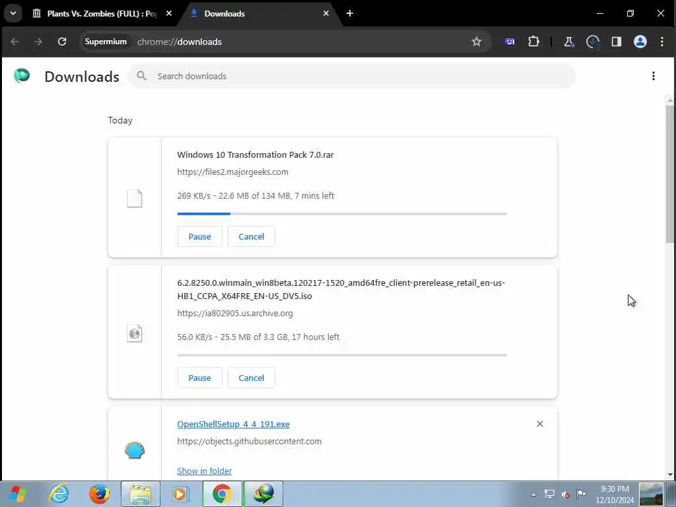Open Internet Download Manager taskbar icon
The image size is (676, 507).
pyautogui.click(x=263, y=494)
